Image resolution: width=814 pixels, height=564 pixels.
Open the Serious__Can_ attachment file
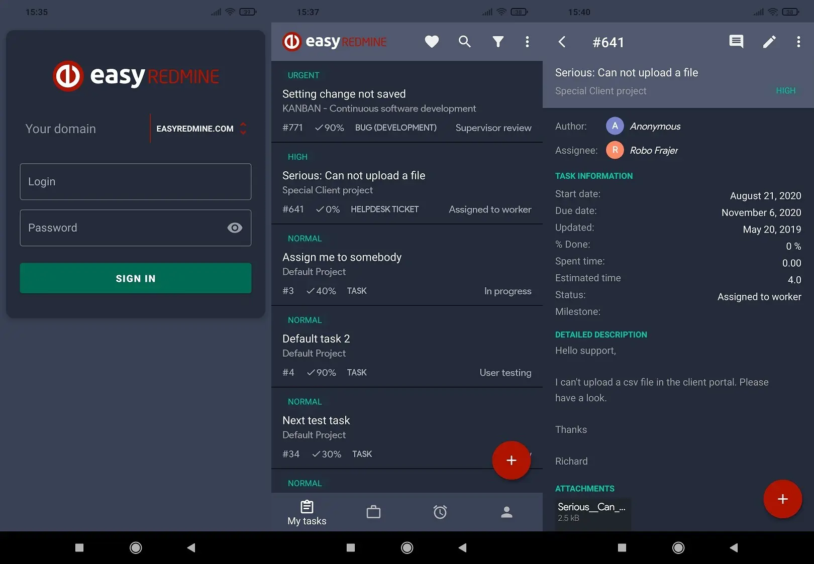(592, 512)
